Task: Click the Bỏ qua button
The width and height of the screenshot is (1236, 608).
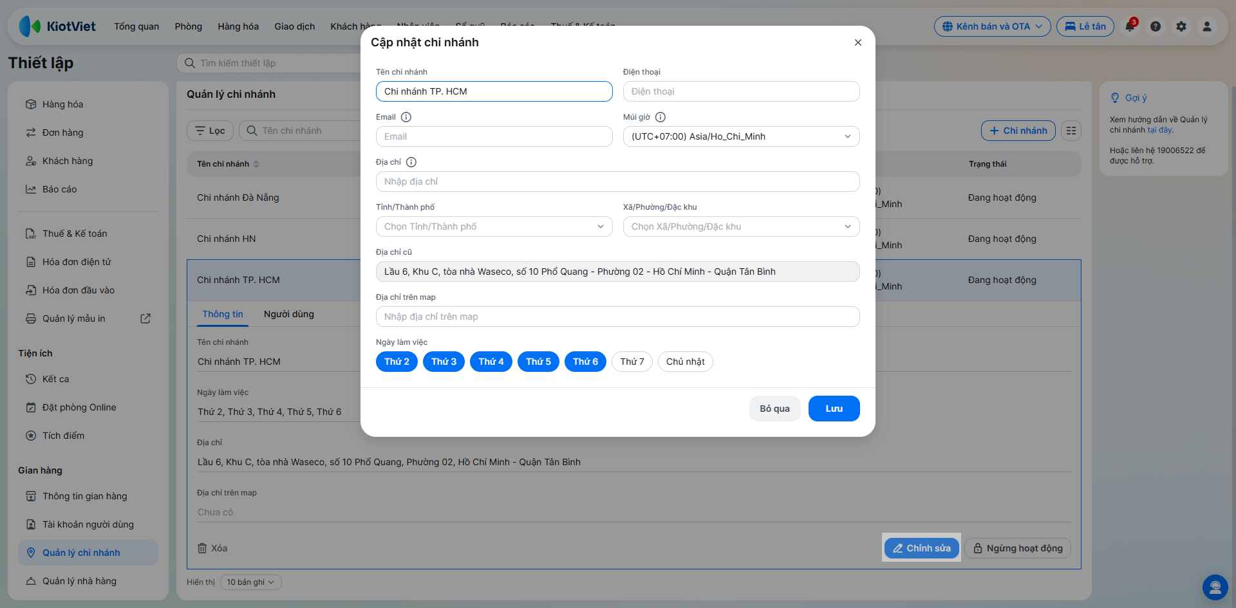Action: pyautogui.click(x=774, y=409)
